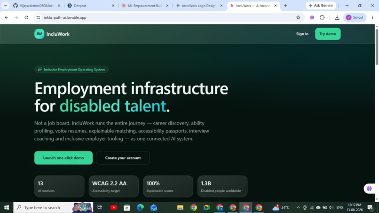Screen dimensions: 379x213
Task: Open Microsoft Edge from the taskbar
Action: pyautogui.click(x=140, y=207)
